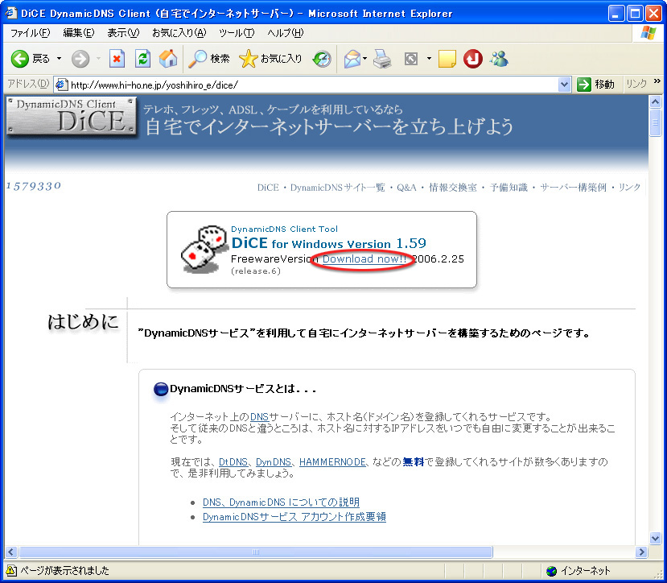Expand the address bar dropdown
The image size is (667, 583).
564,85
